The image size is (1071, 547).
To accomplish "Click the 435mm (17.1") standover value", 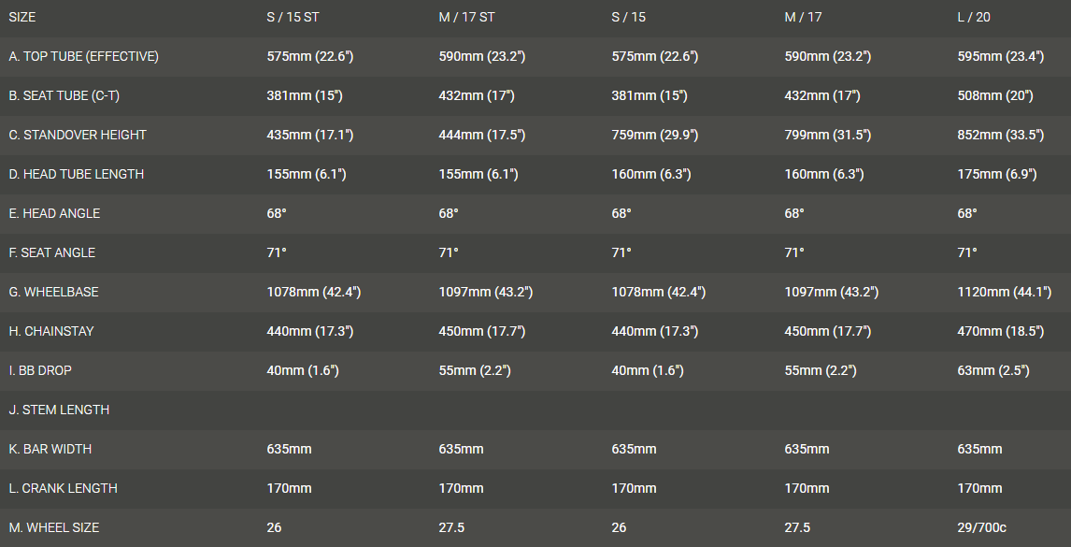I will [x=310, y=135].
